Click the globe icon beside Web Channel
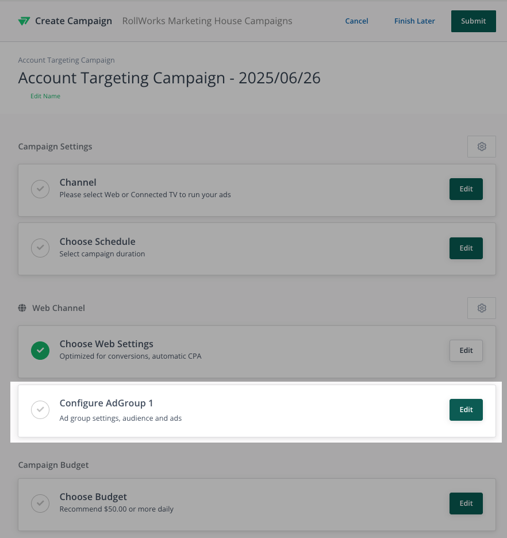The height and width of the screenshot is (538, 507). [22, 308]
